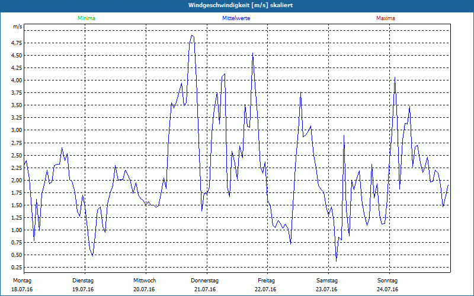This screenshot has height=296, width=474.
Task: Click the 1,75 y-axis value
Action: point(17,193)
